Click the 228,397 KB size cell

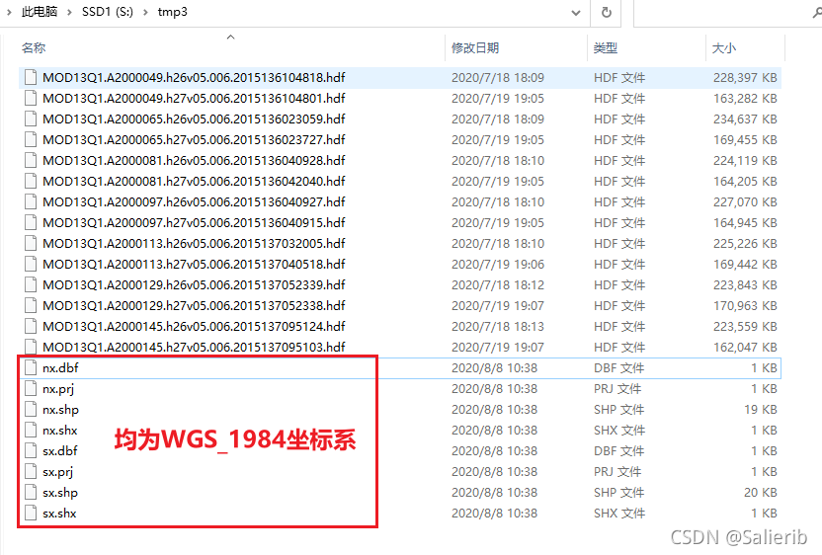click(x=745, y=78)
